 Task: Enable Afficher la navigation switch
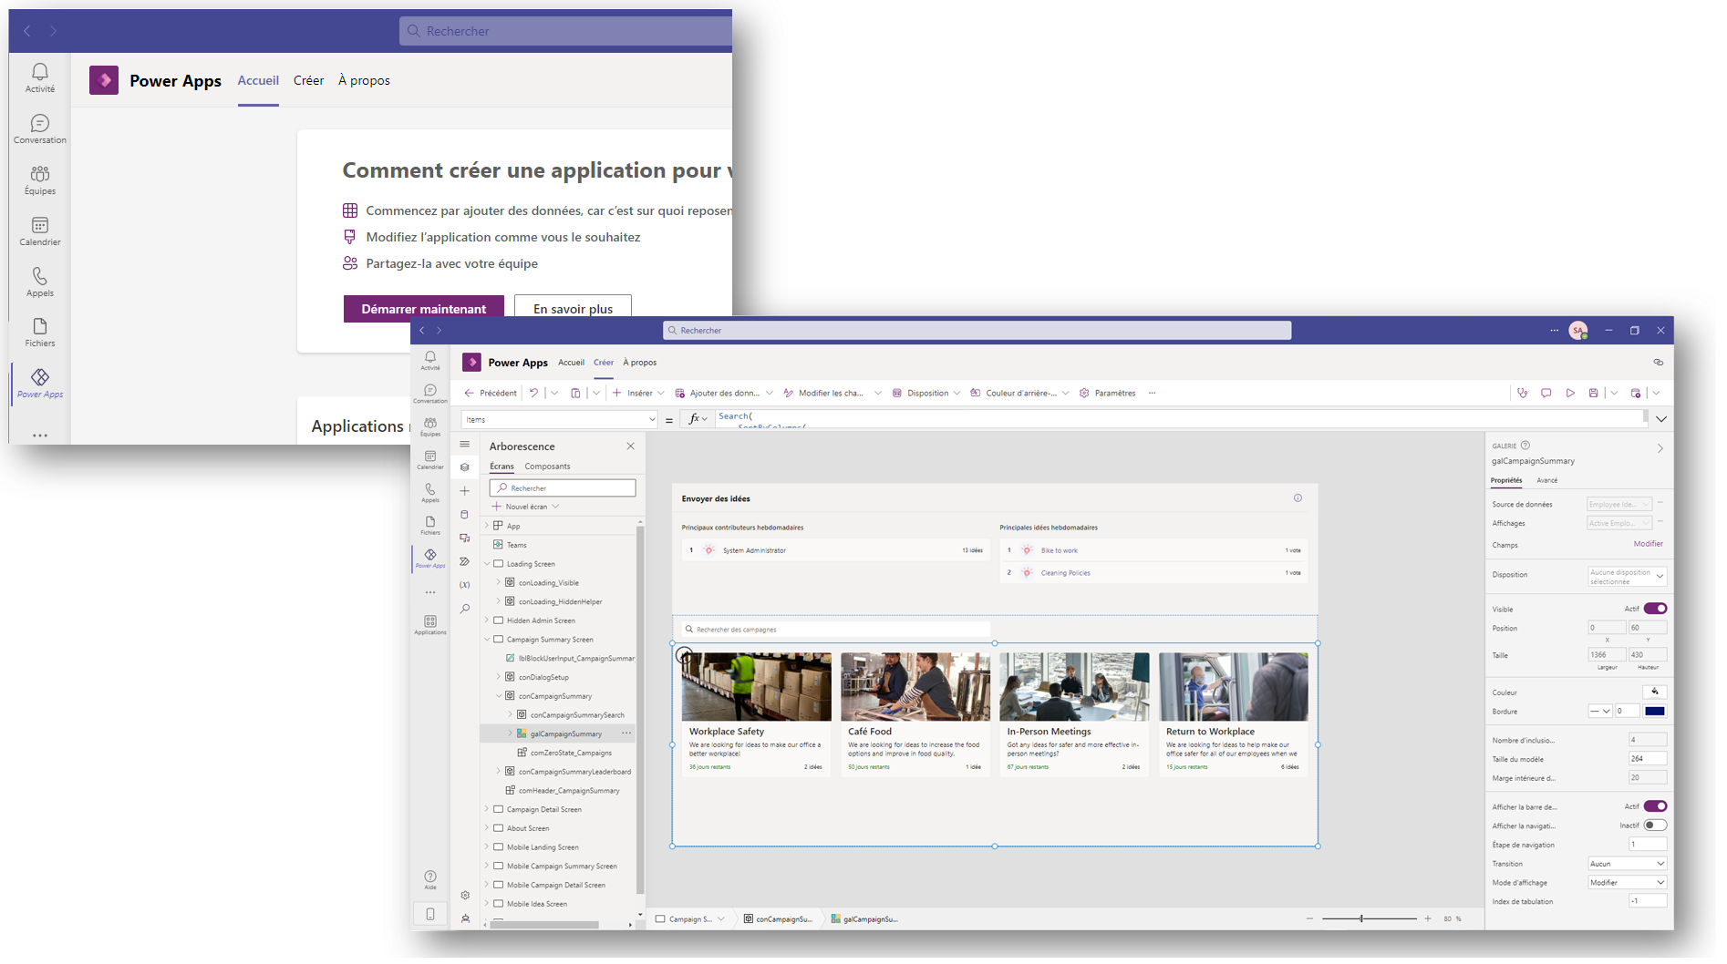click(x=1656, y=826)
